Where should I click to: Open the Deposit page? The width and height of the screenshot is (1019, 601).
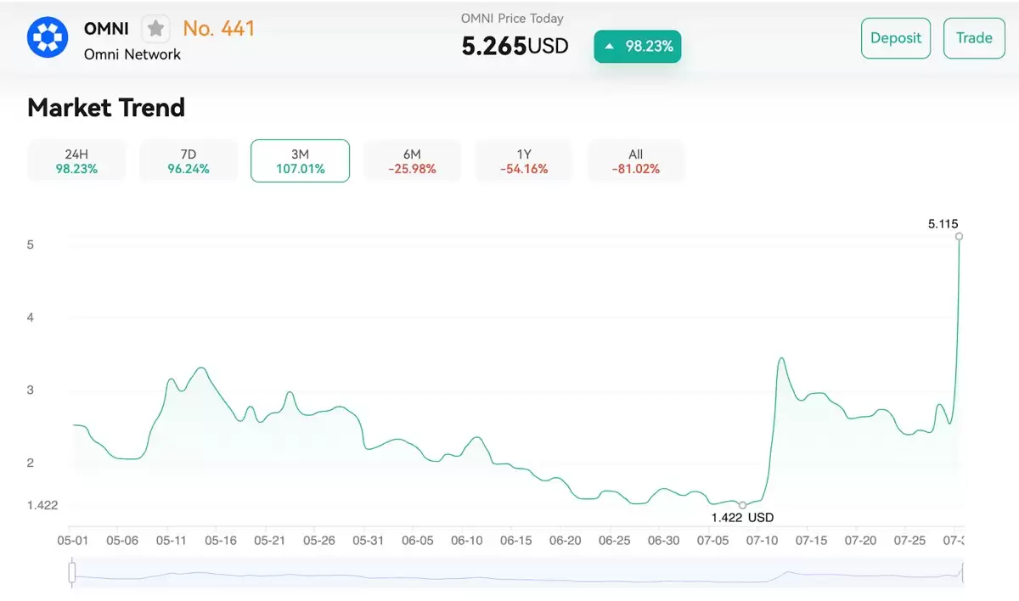896,37
